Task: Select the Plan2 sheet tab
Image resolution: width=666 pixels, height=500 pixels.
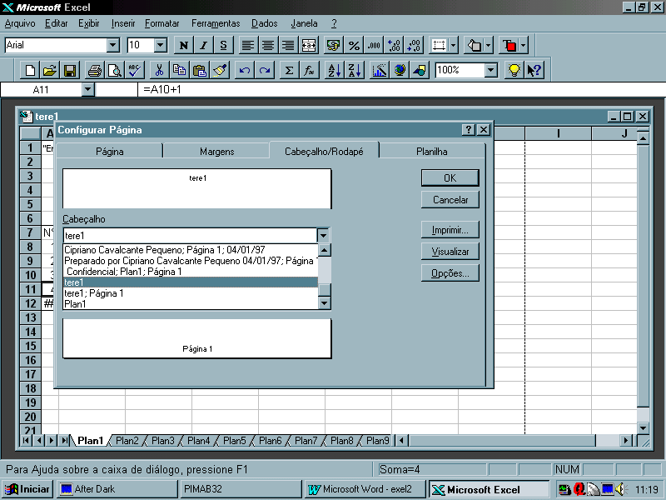Action: [127, 441]
